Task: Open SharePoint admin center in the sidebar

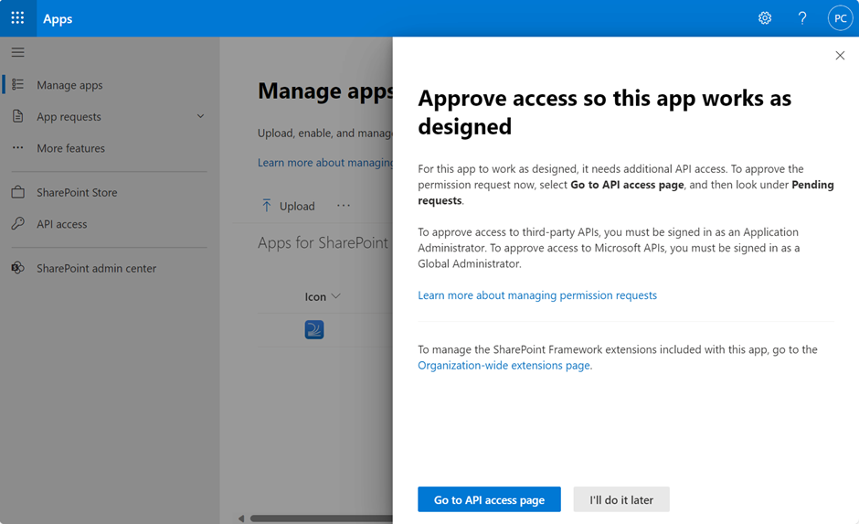Action: [97, 268]
